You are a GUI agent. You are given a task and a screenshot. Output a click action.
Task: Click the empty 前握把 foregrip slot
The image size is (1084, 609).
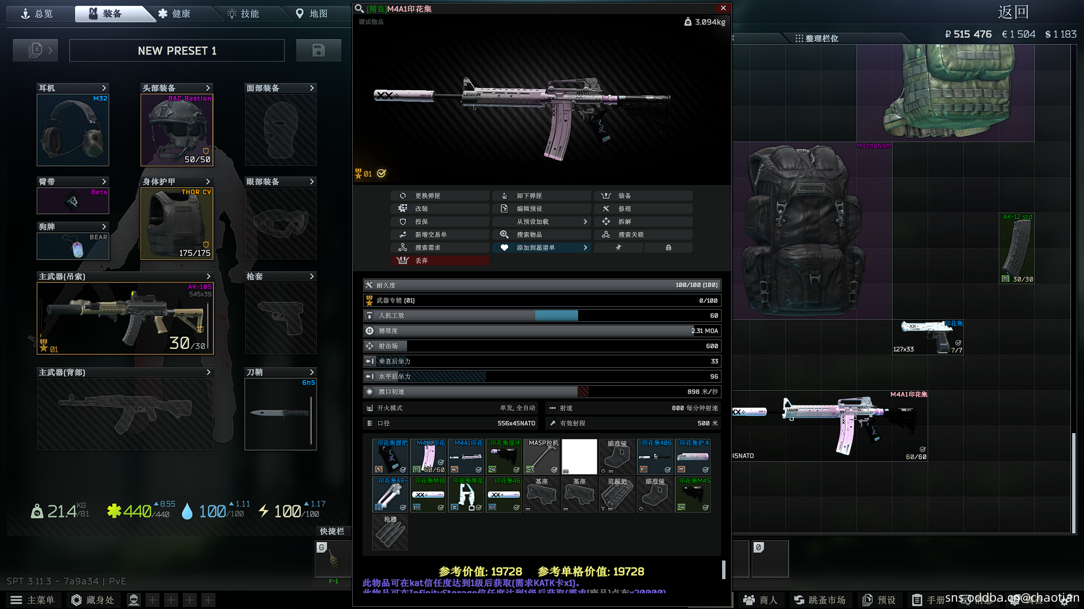(617, 495)
